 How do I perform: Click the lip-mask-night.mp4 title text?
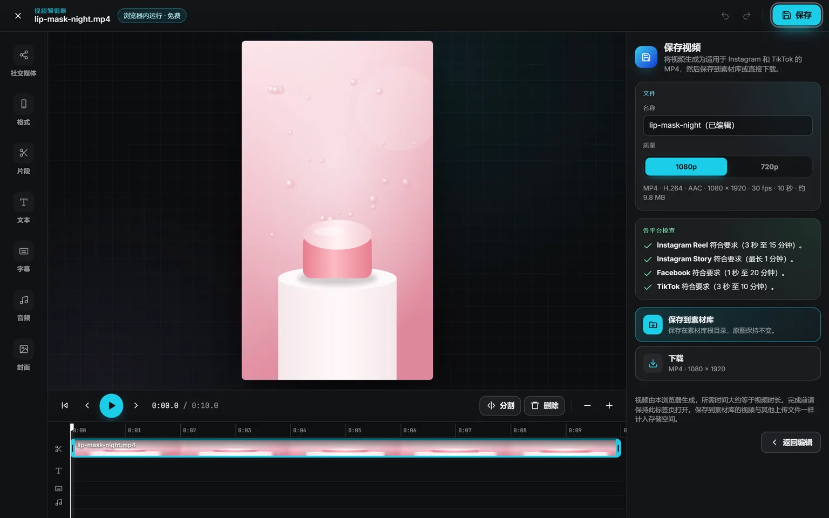[72, 19]
